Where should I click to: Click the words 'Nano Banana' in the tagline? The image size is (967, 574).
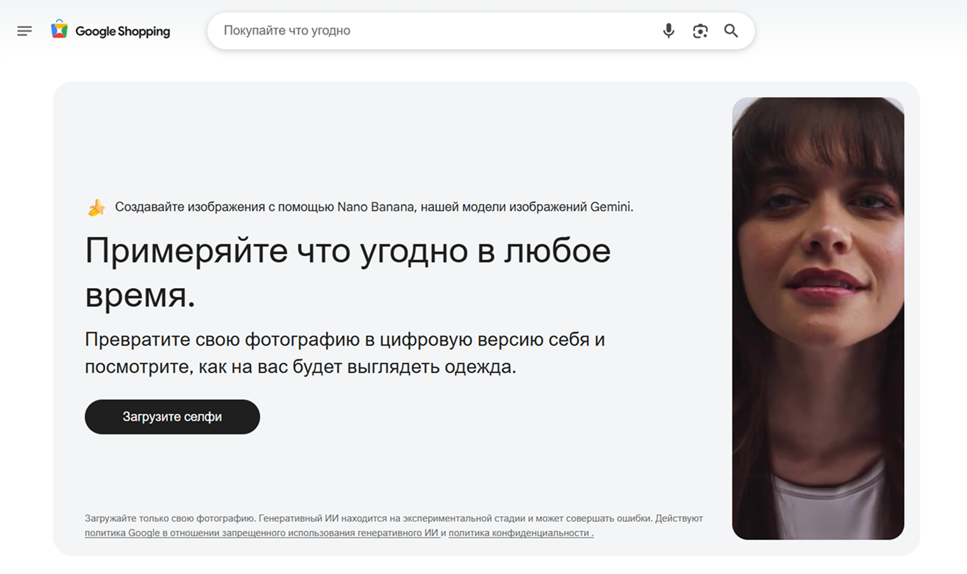pos(376,207)
